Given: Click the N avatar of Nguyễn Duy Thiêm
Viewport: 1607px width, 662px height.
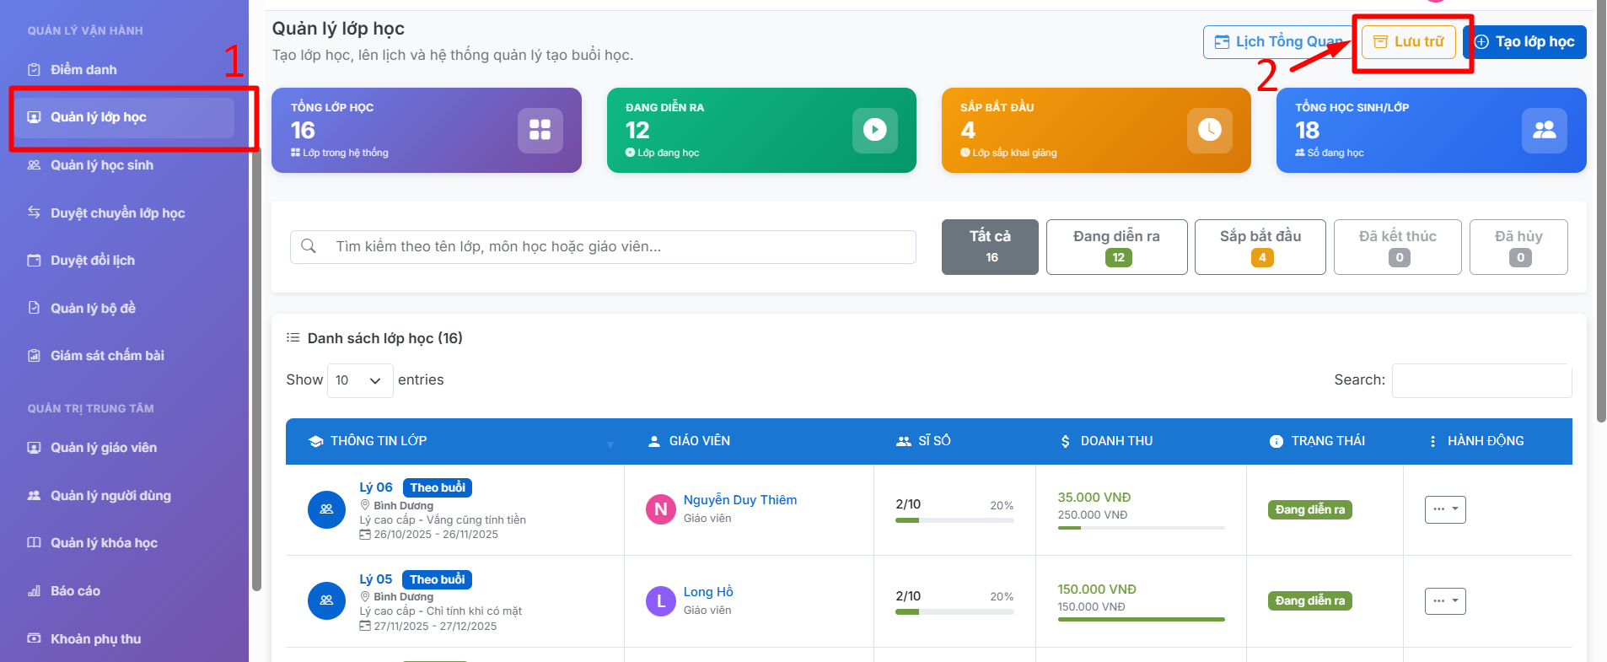Looking at the screenshot, I should [x=660, y=509].
